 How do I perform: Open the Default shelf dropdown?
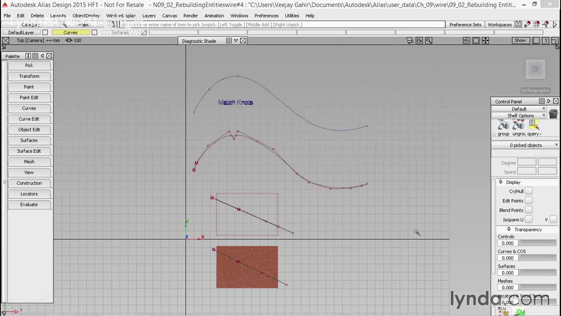coord(519,109)
